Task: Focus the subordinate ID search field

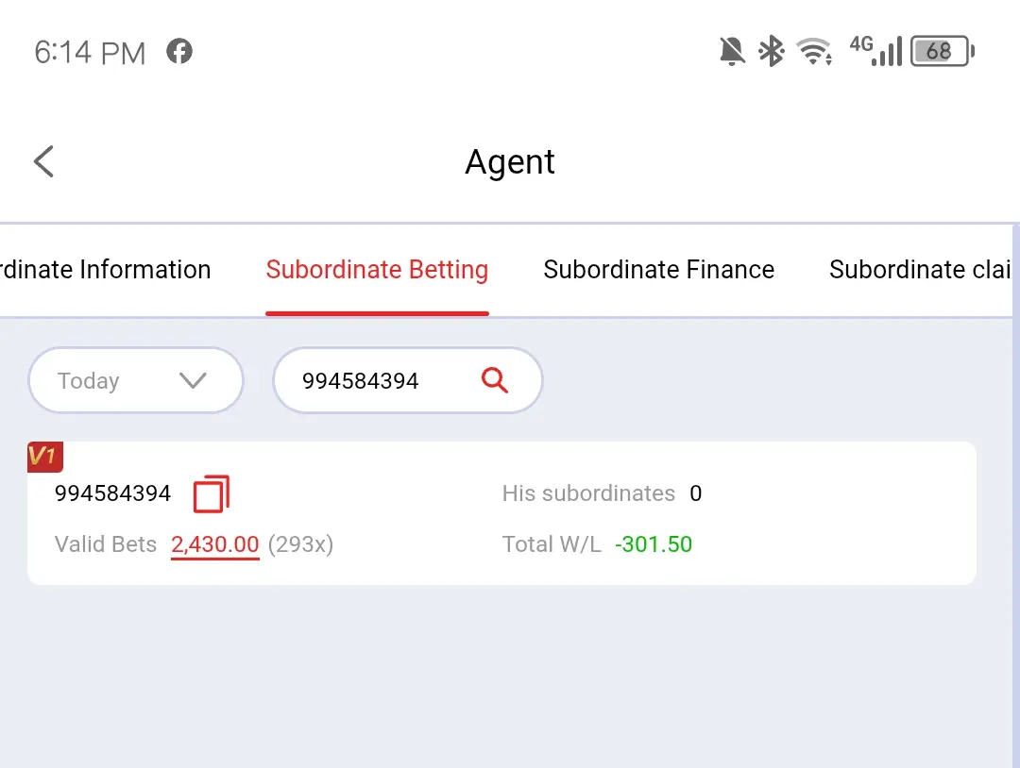Action: [408, 380]
